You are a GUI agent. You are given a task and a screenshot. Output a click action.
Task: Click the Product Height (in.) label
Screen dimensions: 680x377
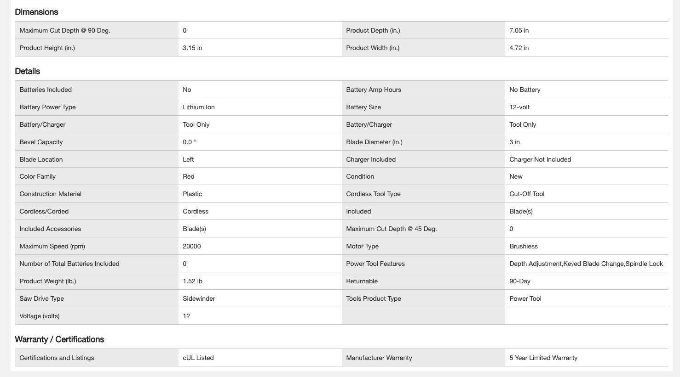pos(47,48)
